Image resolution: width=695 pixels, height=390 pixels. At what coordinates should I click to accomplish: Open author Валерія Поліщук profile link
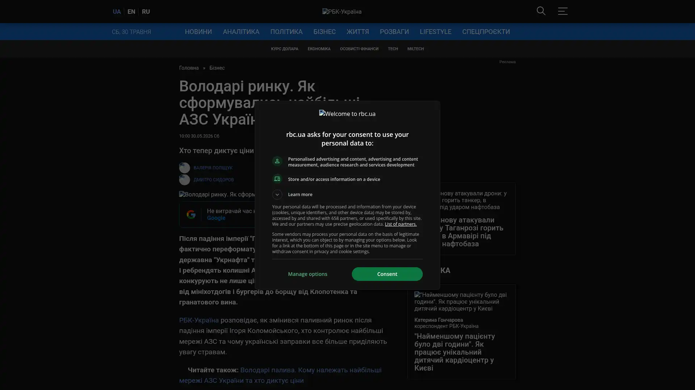213,168
